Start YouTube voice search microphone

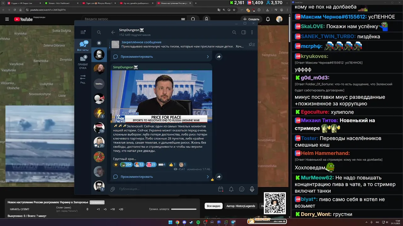click(x=207, y=19)
